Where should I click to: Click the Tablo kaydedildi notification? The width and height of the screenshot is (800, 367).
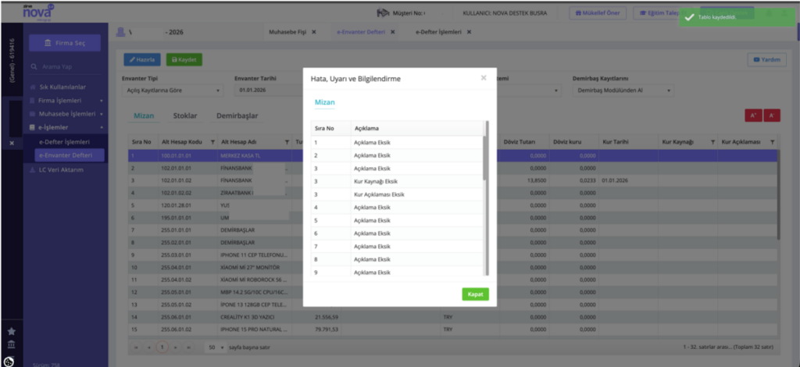(x=737, y=17)
